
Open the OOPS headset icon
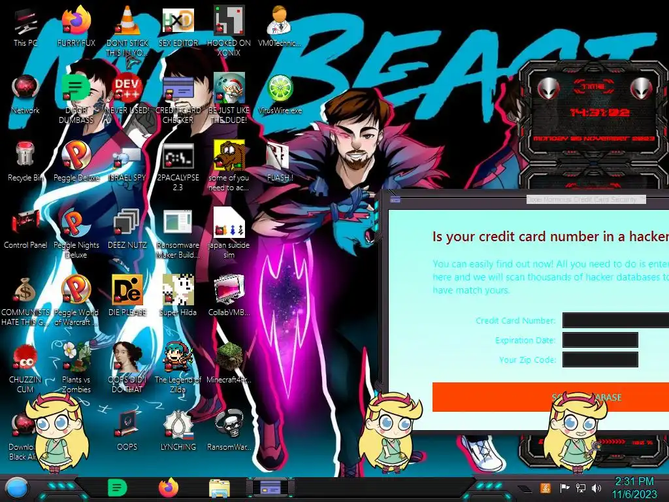click(127, 431)
